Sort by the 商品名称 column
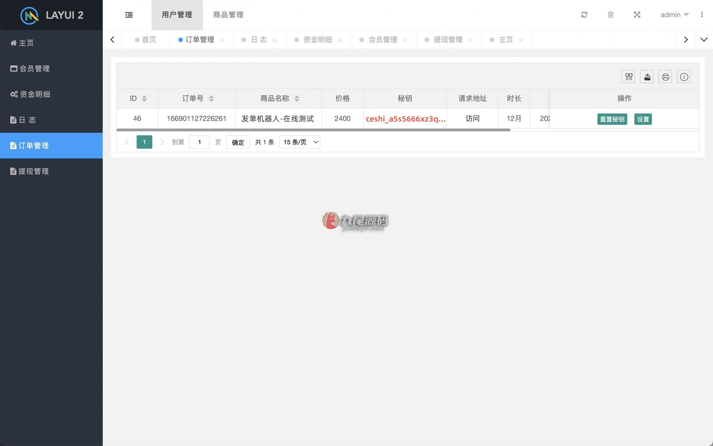 point(297,99)
